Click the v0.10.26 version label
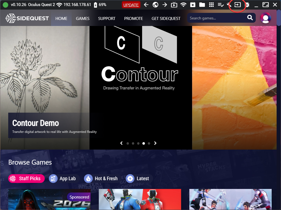Screen dimensions: 281x210 tap(18, 5)
